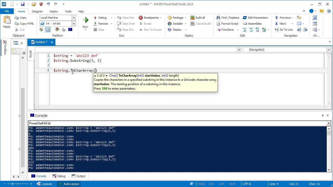Click the Copy icon in Clipboard group

pyautogui.click(x=16, y=18)
